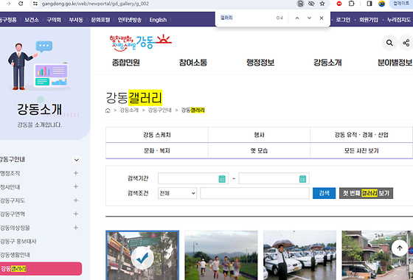Viewport: 413px width, 280px height.
Task: Open the check-marked street sign photo thumbnail
Action: pos(142,255)
